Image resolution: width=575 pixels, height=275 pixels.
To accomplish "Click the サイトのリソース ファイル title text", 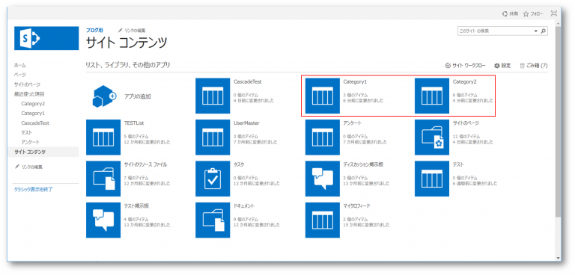I will point(145,164).
